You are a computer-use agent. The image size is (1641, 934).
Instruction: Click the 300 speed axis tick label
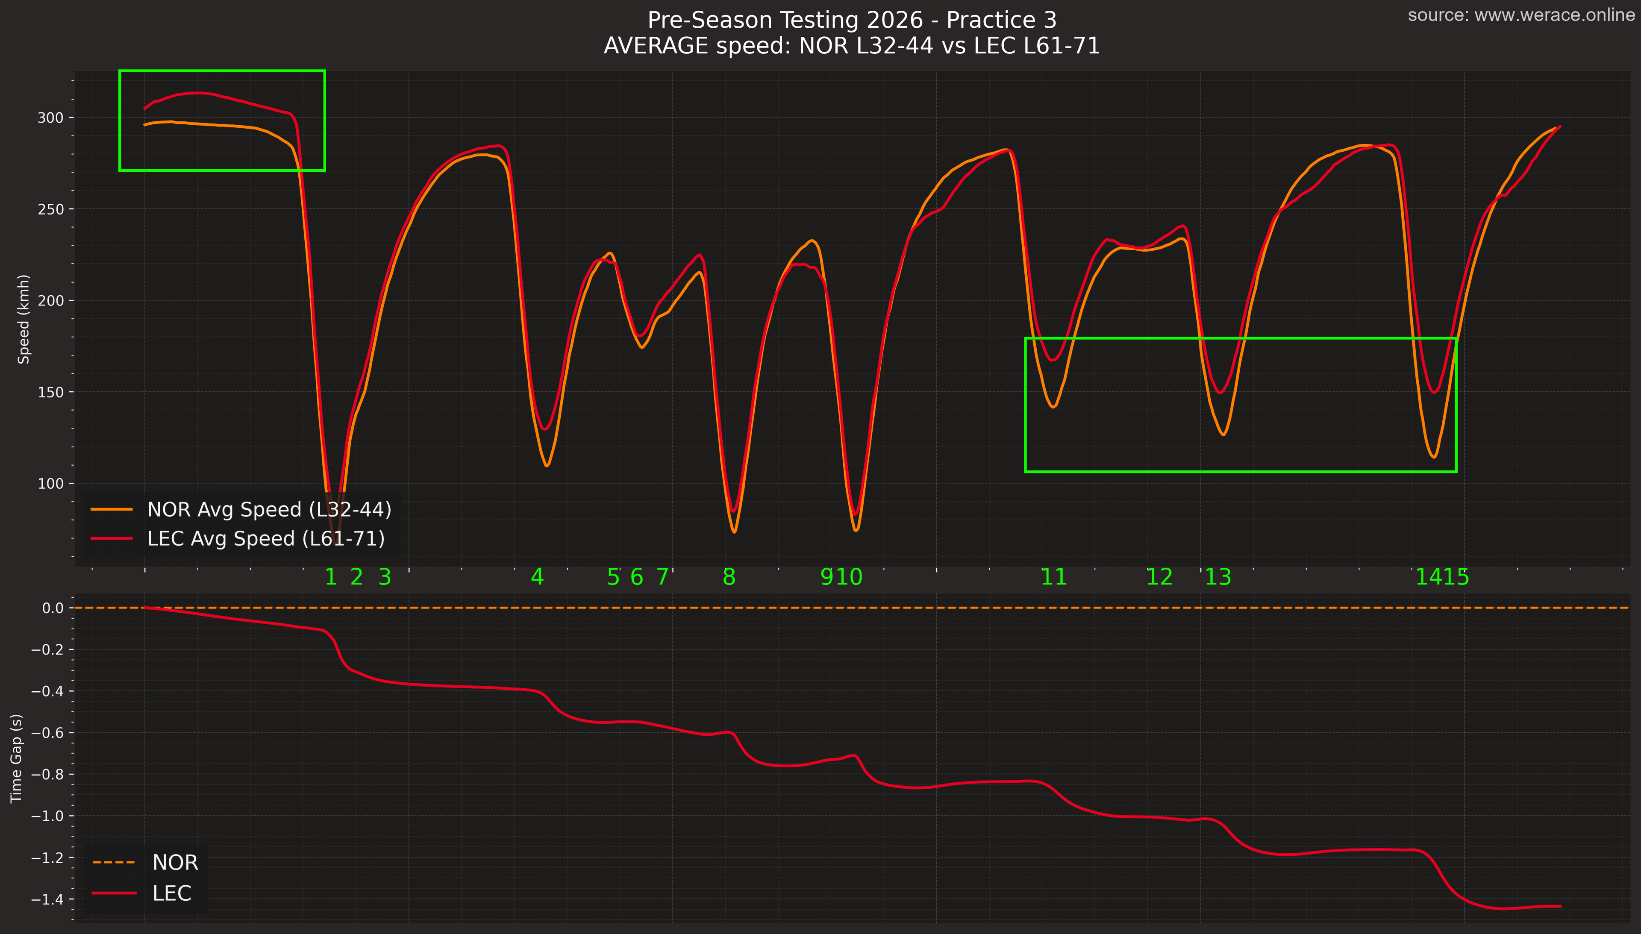[x=51, y=118]
